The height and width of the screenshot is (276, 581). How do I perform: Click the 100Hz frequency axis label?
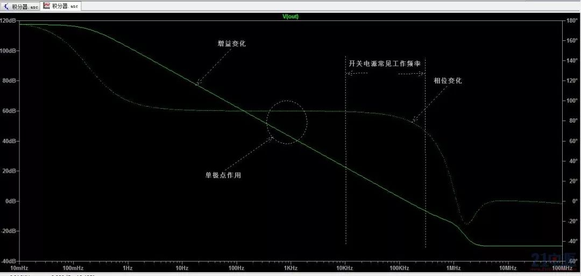click(236, 268)
